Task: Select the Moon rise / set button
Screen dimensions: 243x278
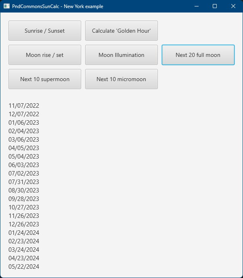Action: point(44,55)
